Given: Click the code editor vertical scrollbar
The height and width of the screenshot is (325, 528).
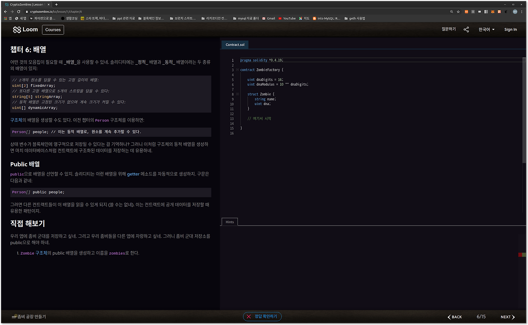Looking at the screenshot, I should pos(524,109).
